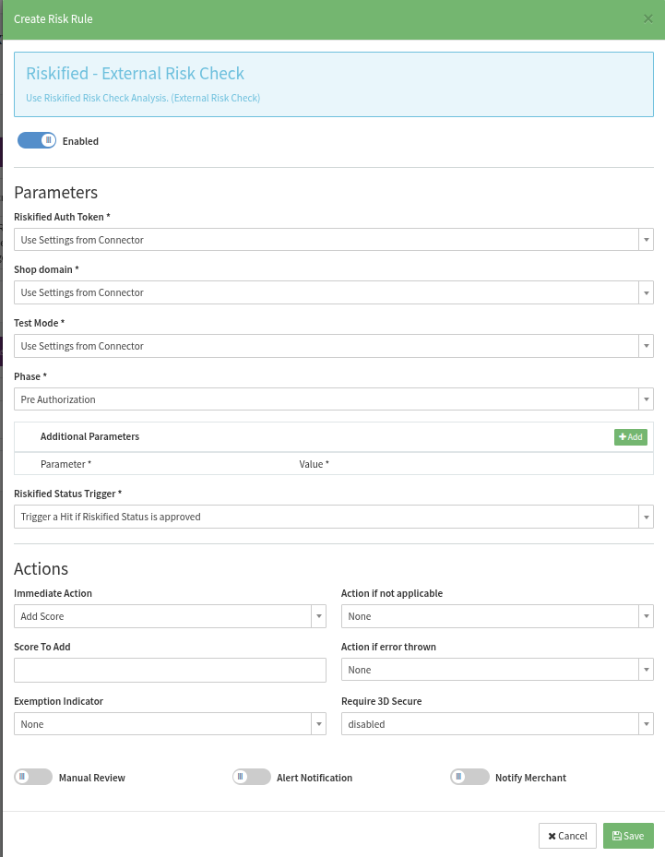Viewport: 665px width, 857px height.
Task: Turn on Alert Notification switch
Action: point(252,777)
